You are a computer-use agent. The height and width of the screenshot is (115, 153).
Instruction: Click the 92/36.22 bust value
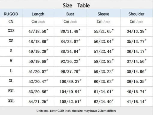(x=70, y=61)
